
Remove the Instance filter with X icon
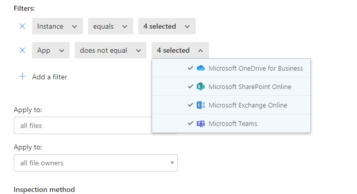23,26
